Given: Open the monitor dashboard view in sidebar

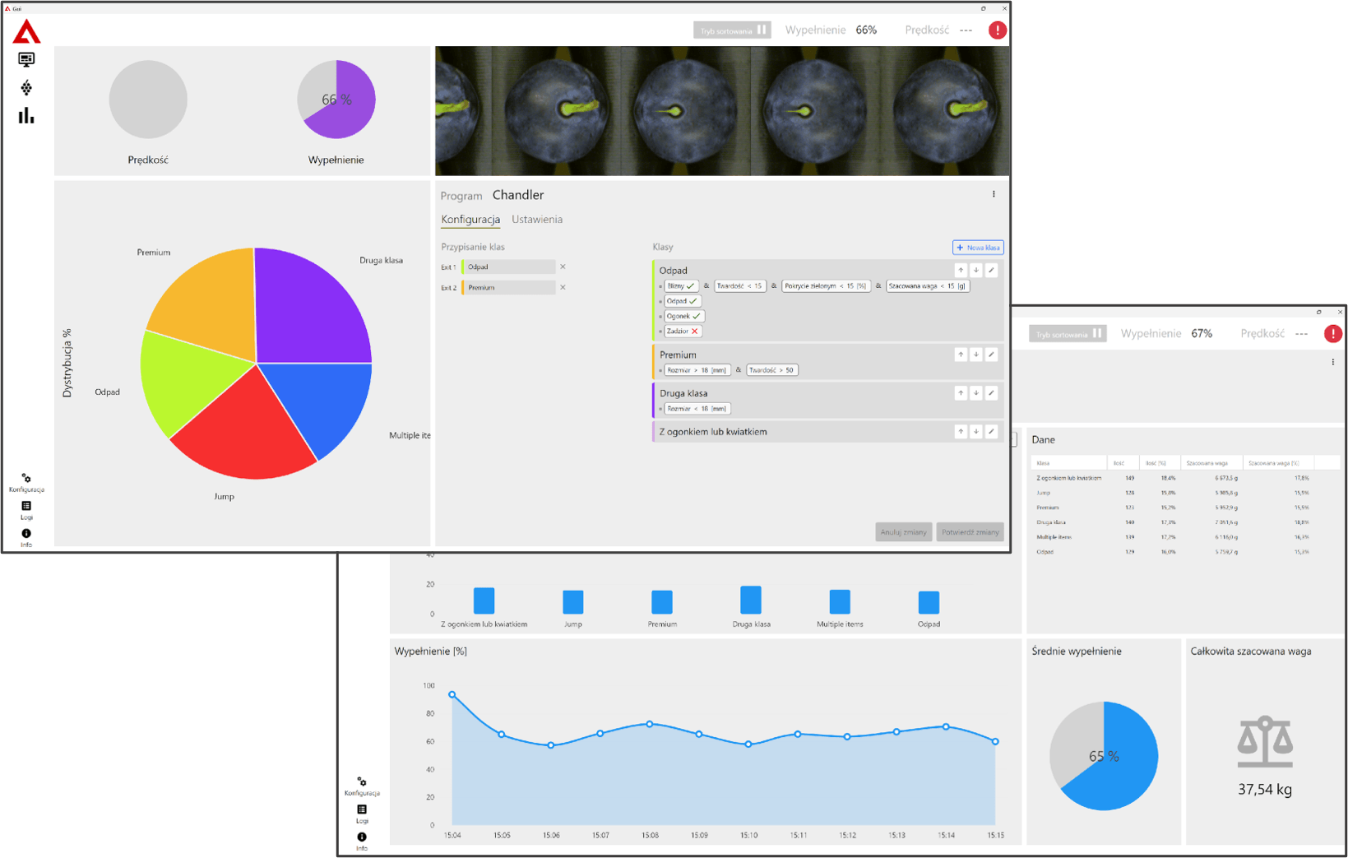Looking at the screenshot, I should (26, 59).
